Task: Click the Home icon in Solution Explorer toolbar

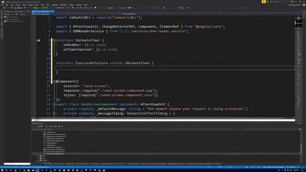Action: coord(39,126)
